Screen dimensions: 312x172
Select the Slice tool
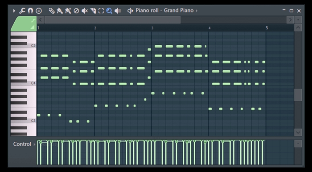click(x=93, y=11)
